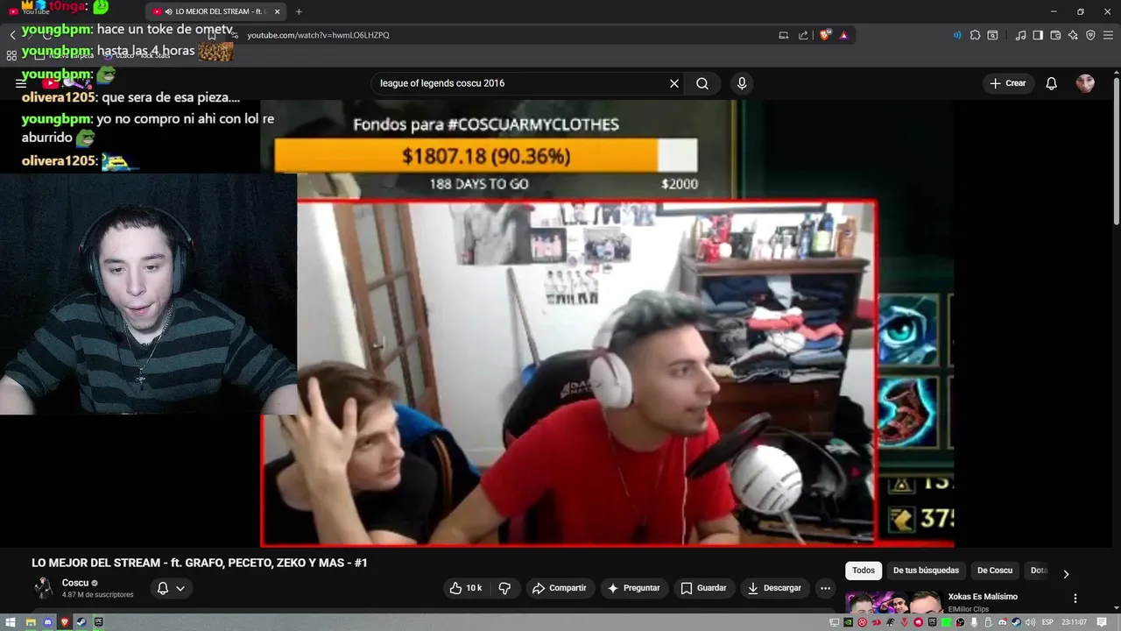The height and width of the screenshot is (631, 1121).
Task: Open Epic Games launcher from the taskbar
Action: tap(99, 622)
